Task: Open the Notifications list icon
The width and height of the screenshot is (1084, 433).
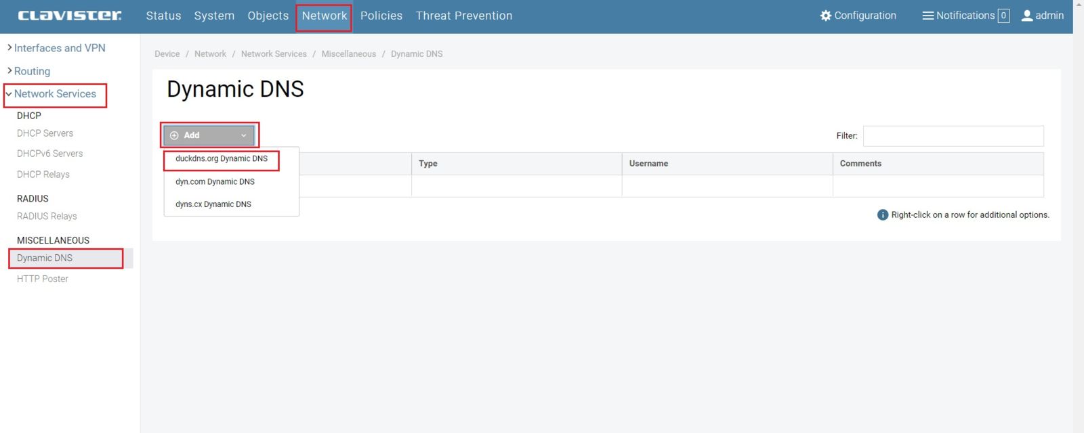Action: pos(927,16)
